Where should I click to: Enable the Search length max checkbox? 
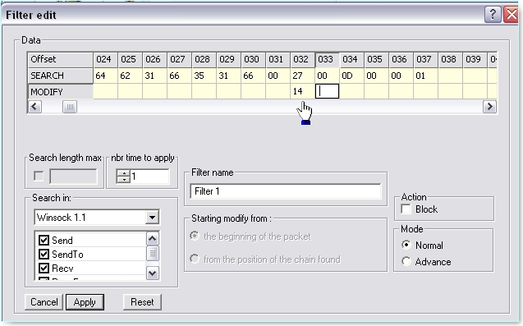point(39,177)
